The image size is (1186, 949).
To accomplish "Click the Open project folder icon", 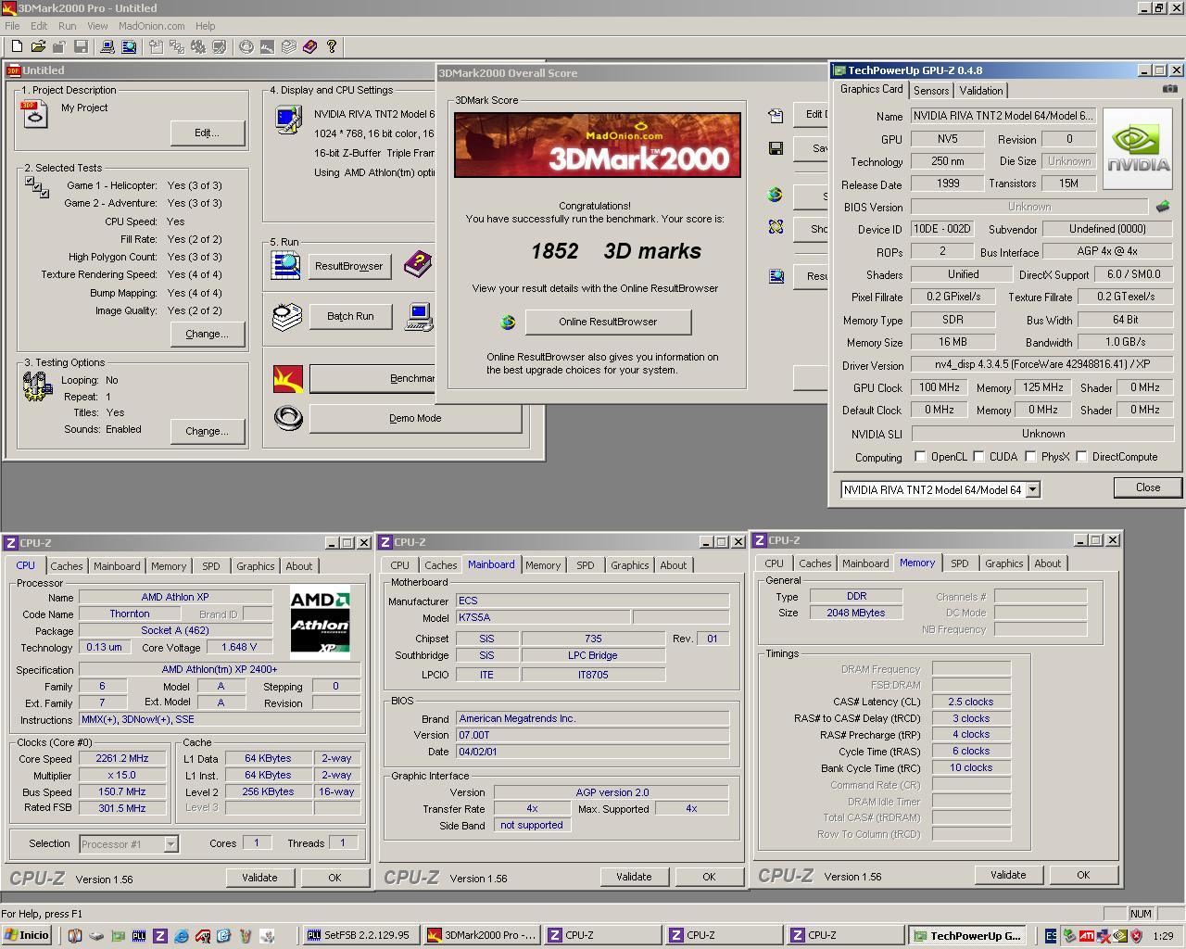I will (x=38, y=46).
